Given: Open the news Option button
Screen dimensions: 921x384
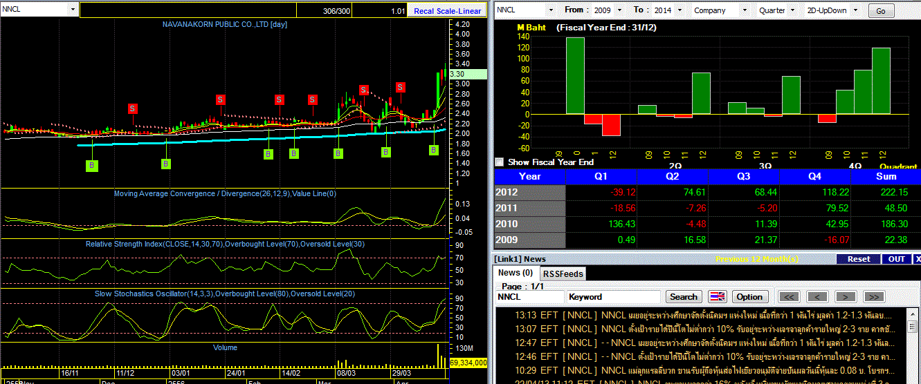Looking at the screenshot, I should 749,297.
